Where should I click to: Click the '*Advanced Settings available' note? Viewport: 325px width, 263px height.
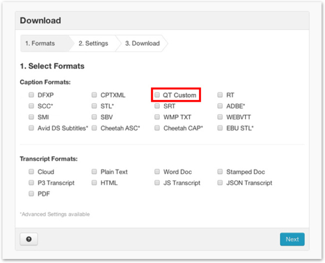(54, 214)
